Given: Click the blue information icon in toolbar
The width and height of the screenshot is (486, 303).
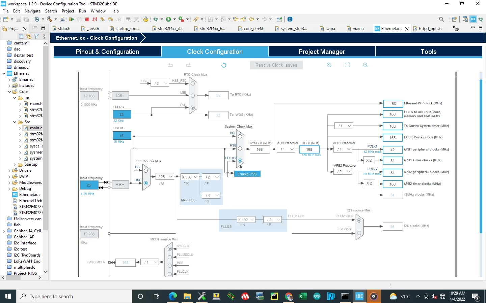Looking at the screenshot, I should pos(290,19).
